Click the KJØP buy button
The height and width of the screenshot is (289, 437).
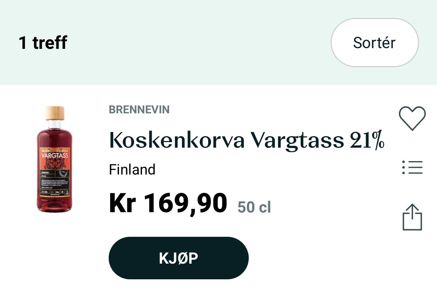tap(179, 258)
